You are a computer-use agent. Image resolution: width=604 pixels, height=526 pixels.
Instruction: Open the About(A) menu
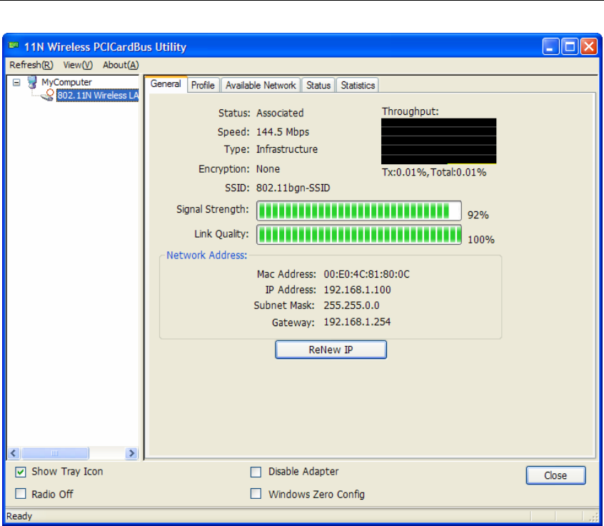coord(121,65)
